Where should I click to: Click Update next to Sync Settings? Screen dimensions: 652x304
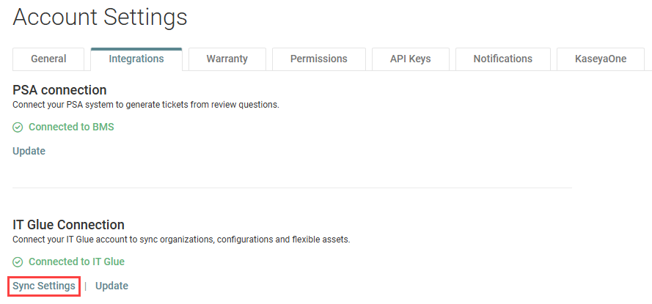(112, 286)
